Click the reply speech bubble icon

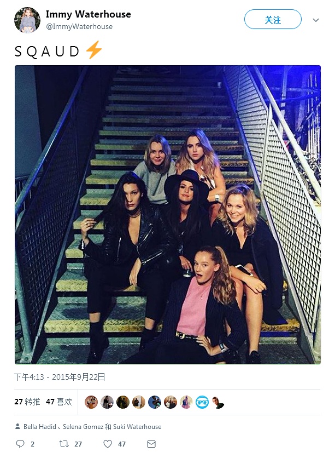20,444
